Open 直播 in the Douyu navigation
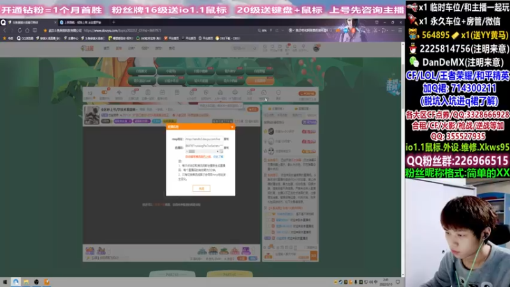The width and height of the screenshot is (510, 287). [x=119, y=48]
